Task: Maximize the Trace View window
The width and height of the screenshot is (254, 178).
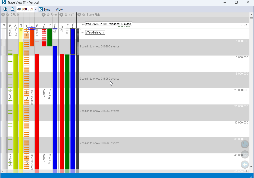Action: 236,3
